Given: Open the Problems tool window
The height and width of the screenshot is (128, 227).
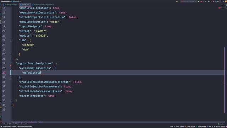Looking at the screenshot, I should [16, 124].
